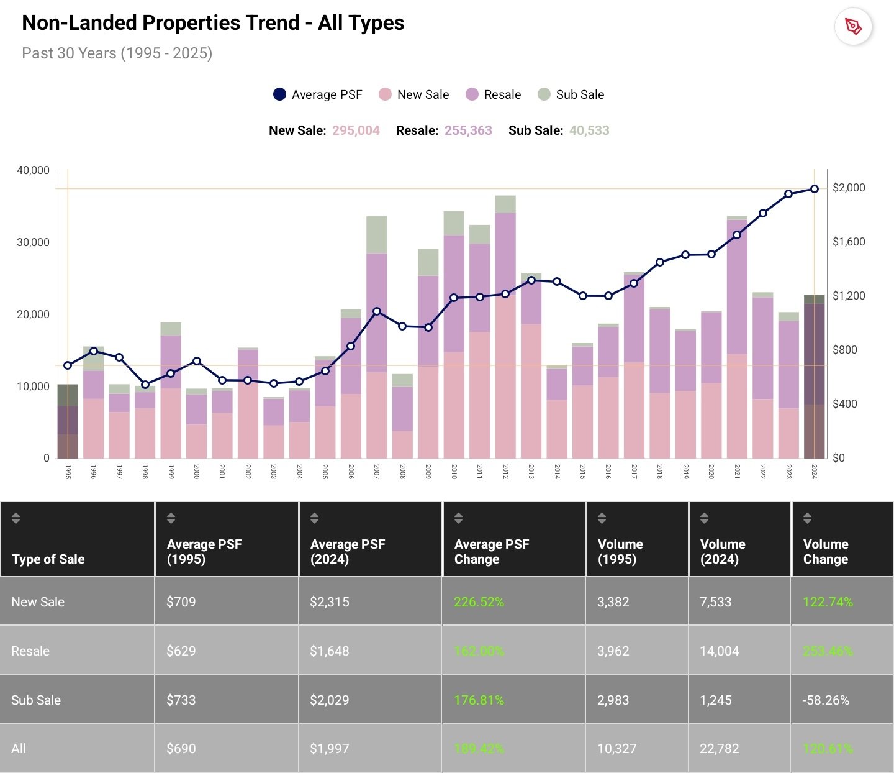894x773 pixels.
Task: Click the 2007 peak point on PSF line
Action: [376, 309]
